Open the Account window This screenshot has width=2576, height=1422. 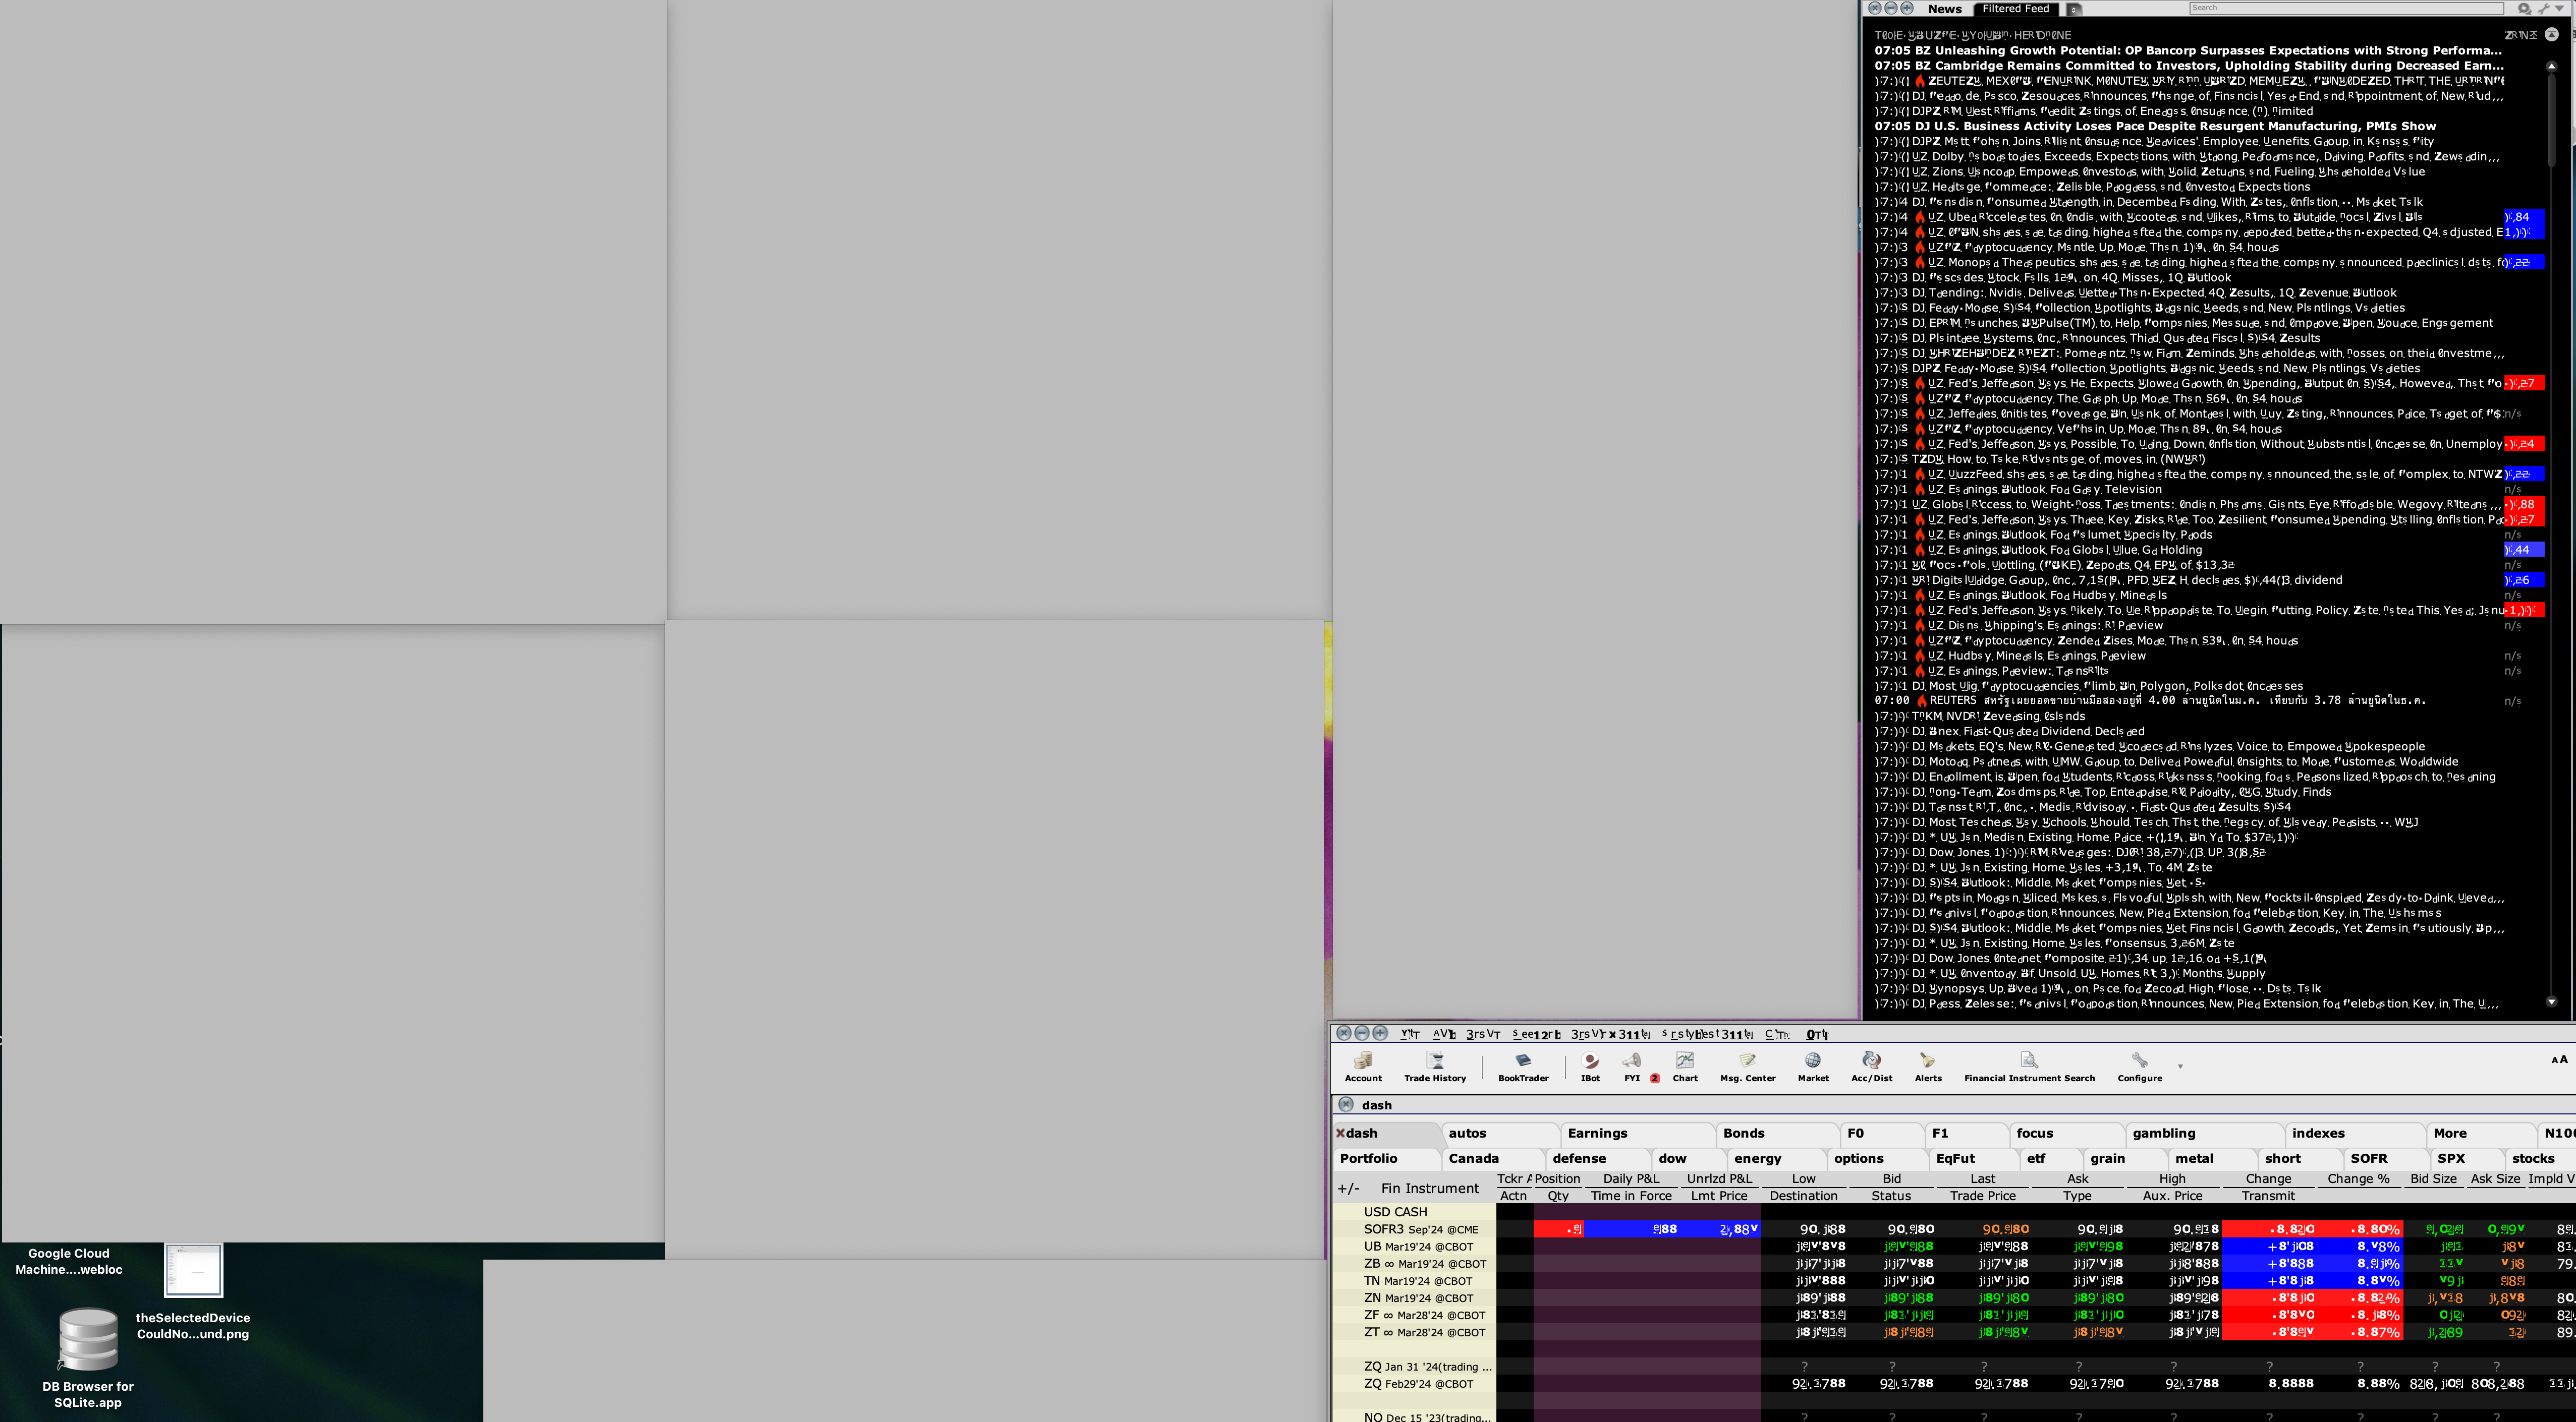1362,1065
